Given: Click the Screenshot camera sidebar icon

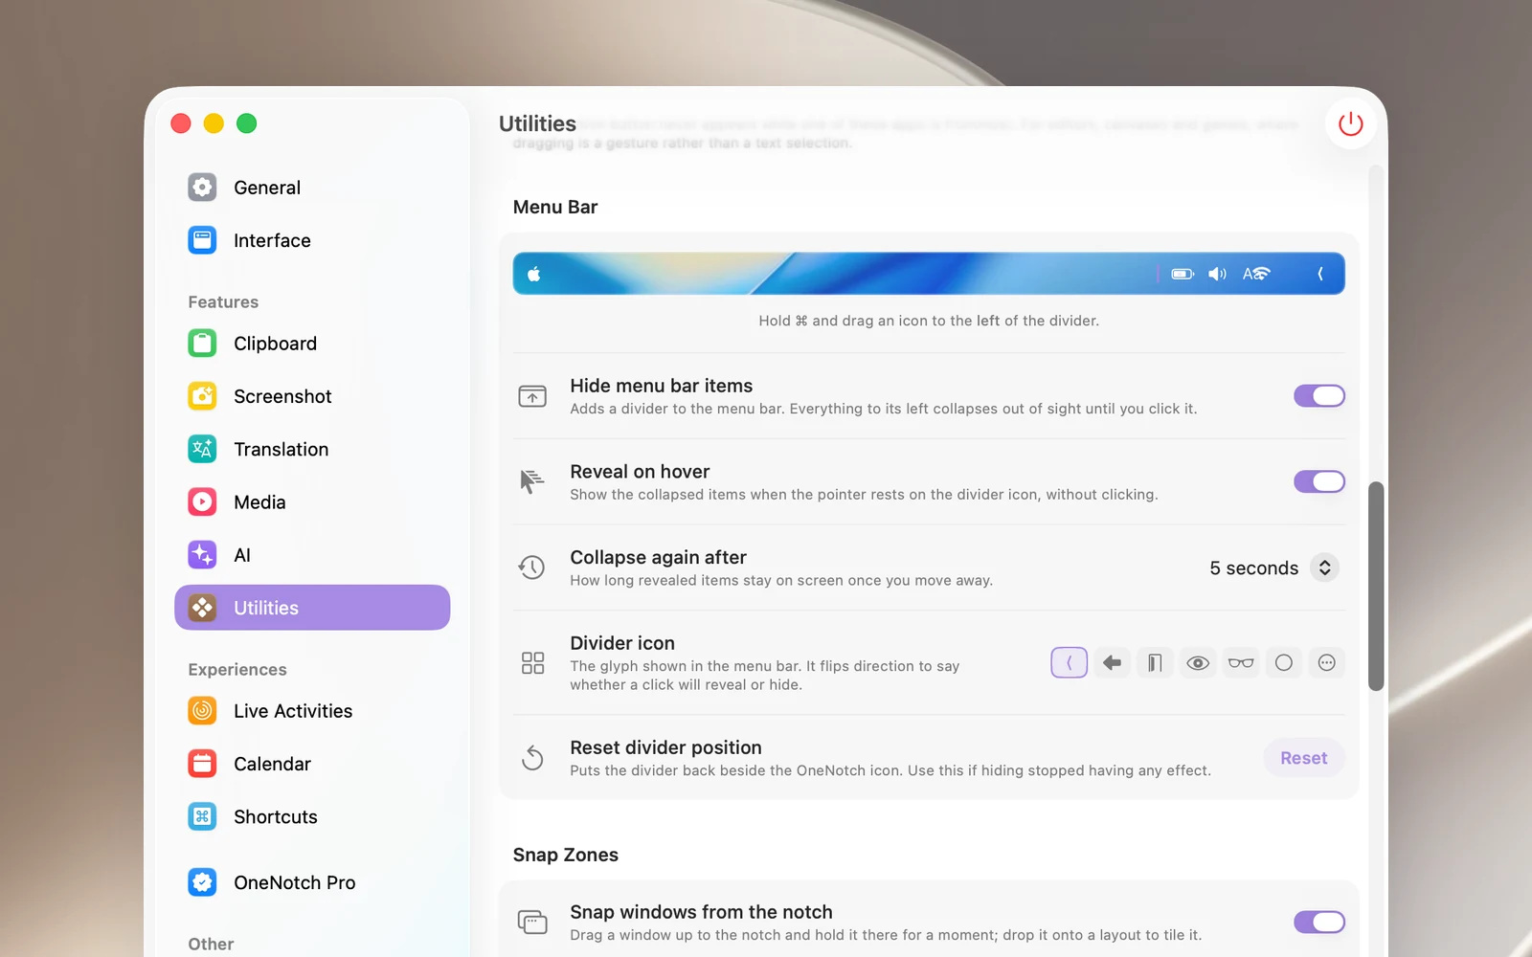Looking at the screenshot, I should click(202, 395).
